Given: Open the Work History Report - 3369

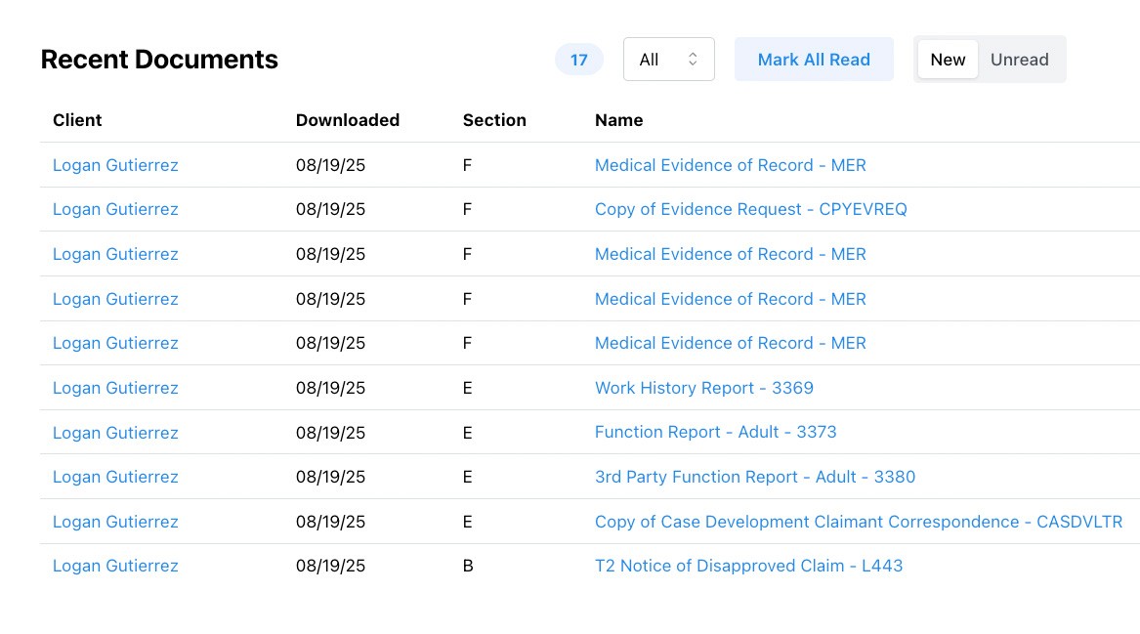Looking at the screenshot, I should (703, 388).
